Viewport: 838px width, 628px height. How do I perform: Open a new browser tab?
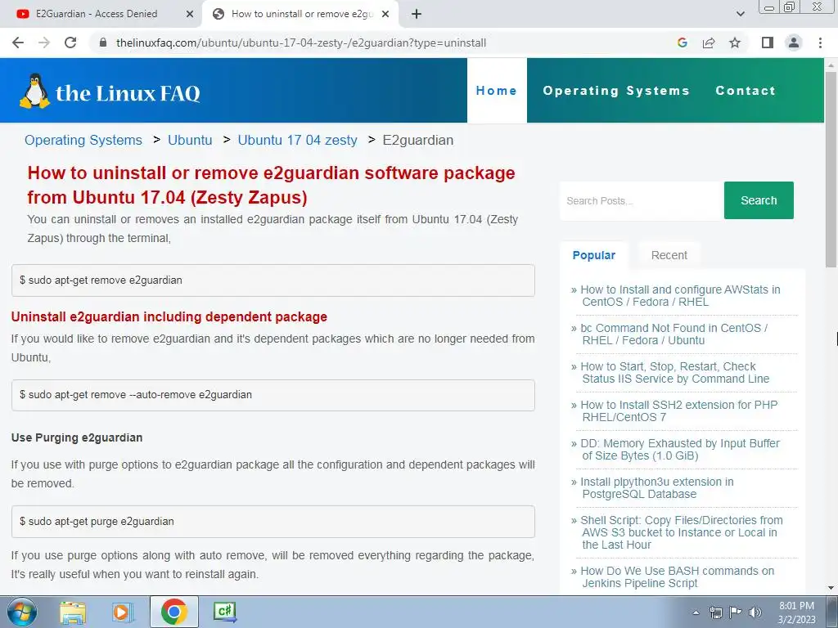point(417,14)
